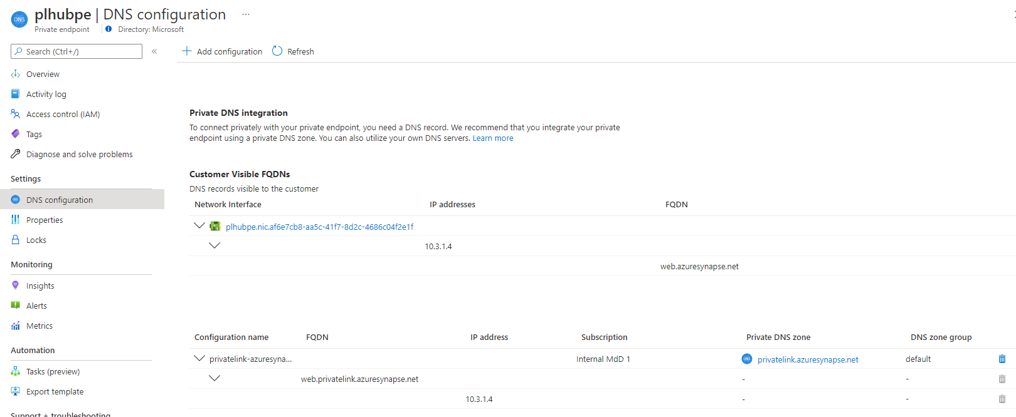Viewport: 1016px width, 417px height.
Task: Click the plhubpe private endpoint DNS icon
Action: coord(19,19)
